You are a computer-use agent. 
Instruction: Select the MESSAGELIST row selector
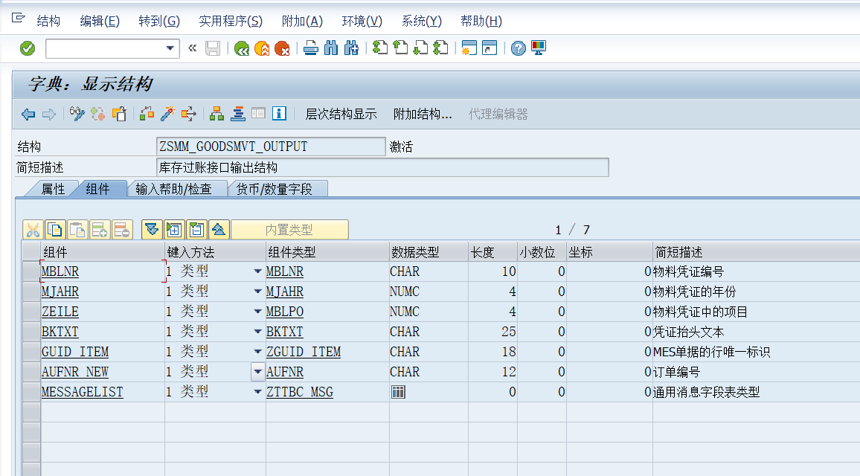tap(31, 392)
